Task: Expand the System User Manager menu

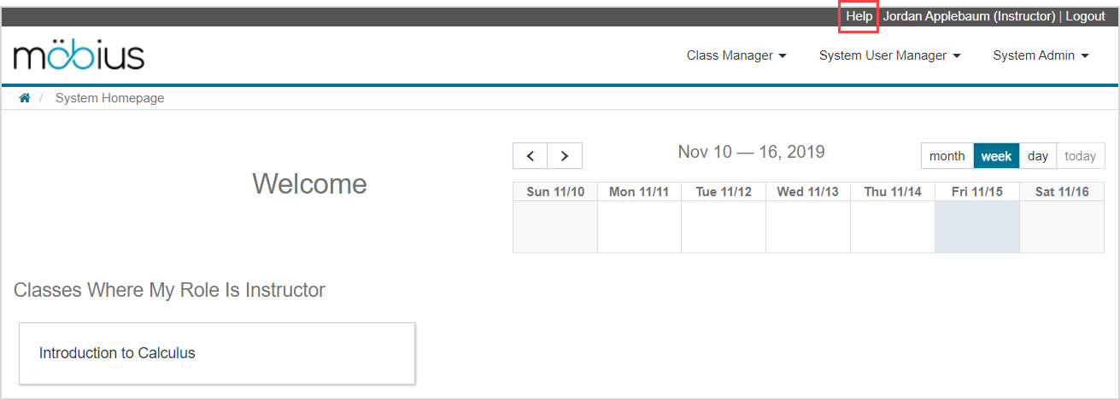Action: (x=889, y=55)
